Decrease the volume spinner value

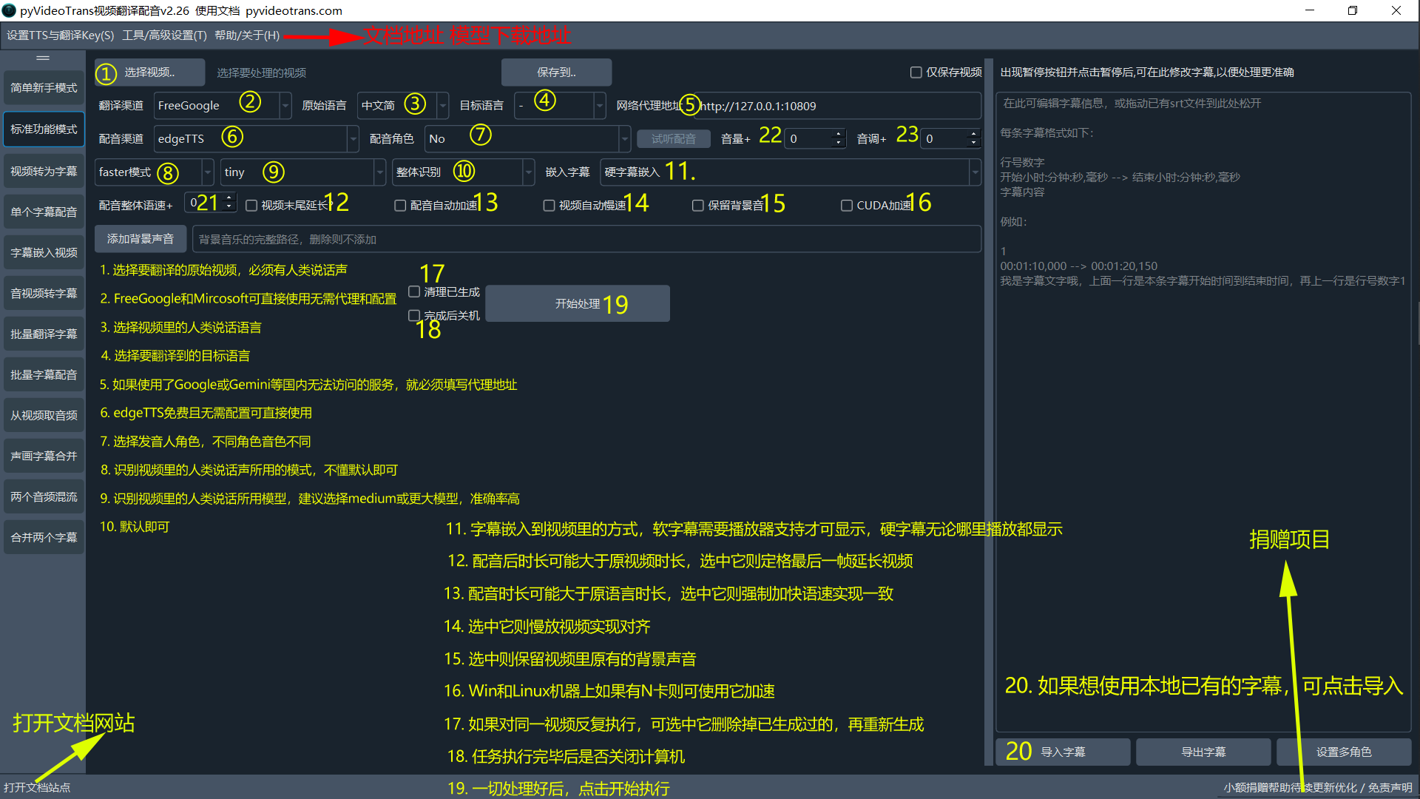839,143
